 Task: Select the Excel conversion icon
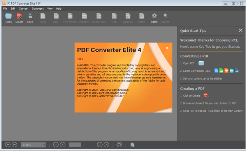[56, 16]
